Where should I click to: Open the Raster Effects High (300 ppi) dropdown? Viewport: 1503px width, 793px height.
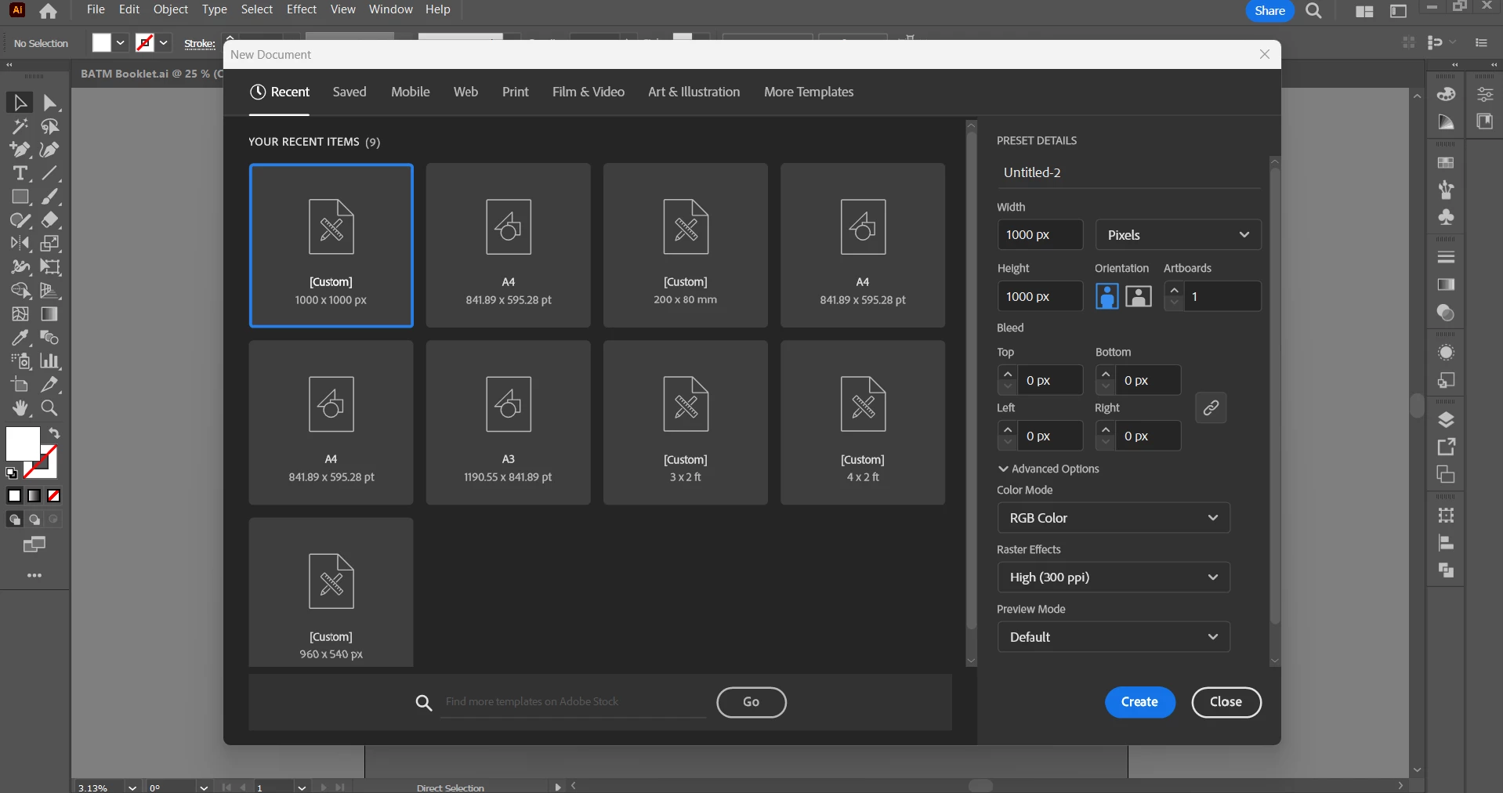click(1114, 578)
